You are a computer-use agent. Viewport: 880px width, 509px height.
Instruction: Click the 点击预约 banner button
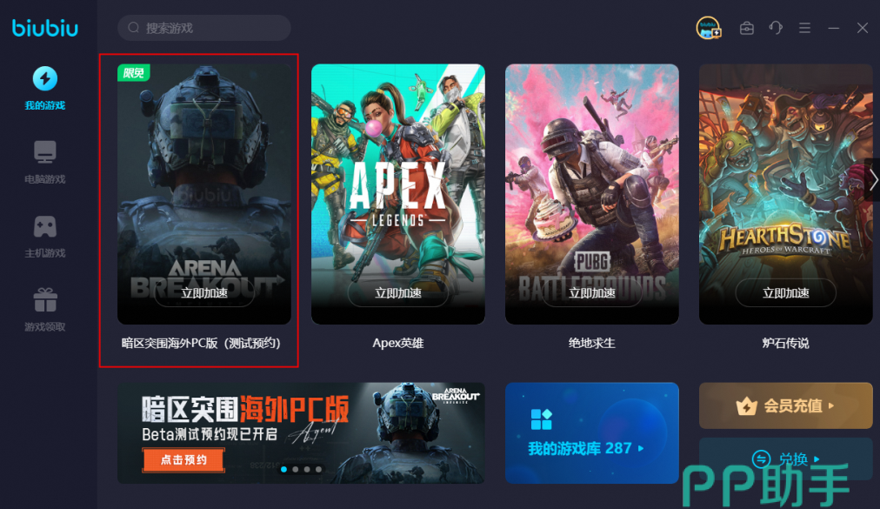[183, 460]
